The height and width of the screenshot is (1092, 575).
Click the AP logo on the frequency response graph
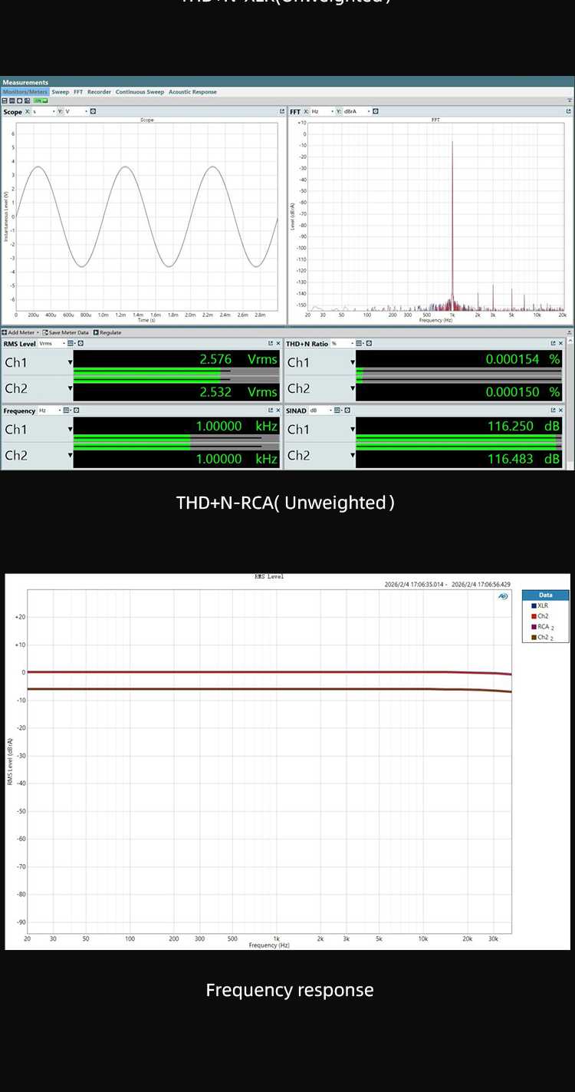pyautogui.click(x=503, y=596)
